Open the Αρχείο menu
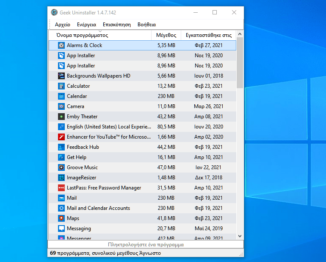 (x=63, y=25)
